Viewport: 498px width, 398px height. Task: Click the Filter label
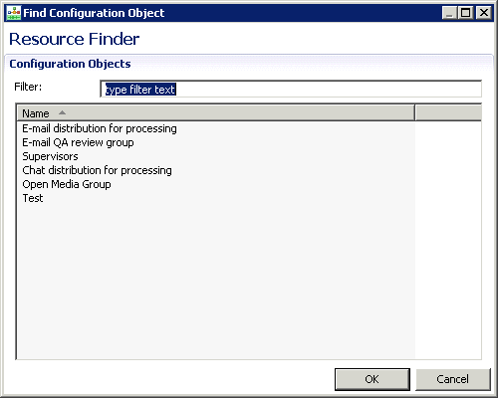(x=28, y=87)
